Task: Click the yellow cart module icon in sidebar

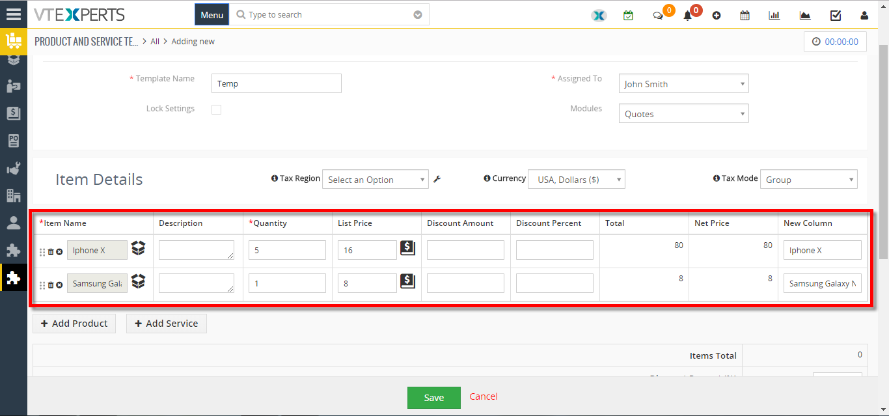Action: click(x=13, y=41)
